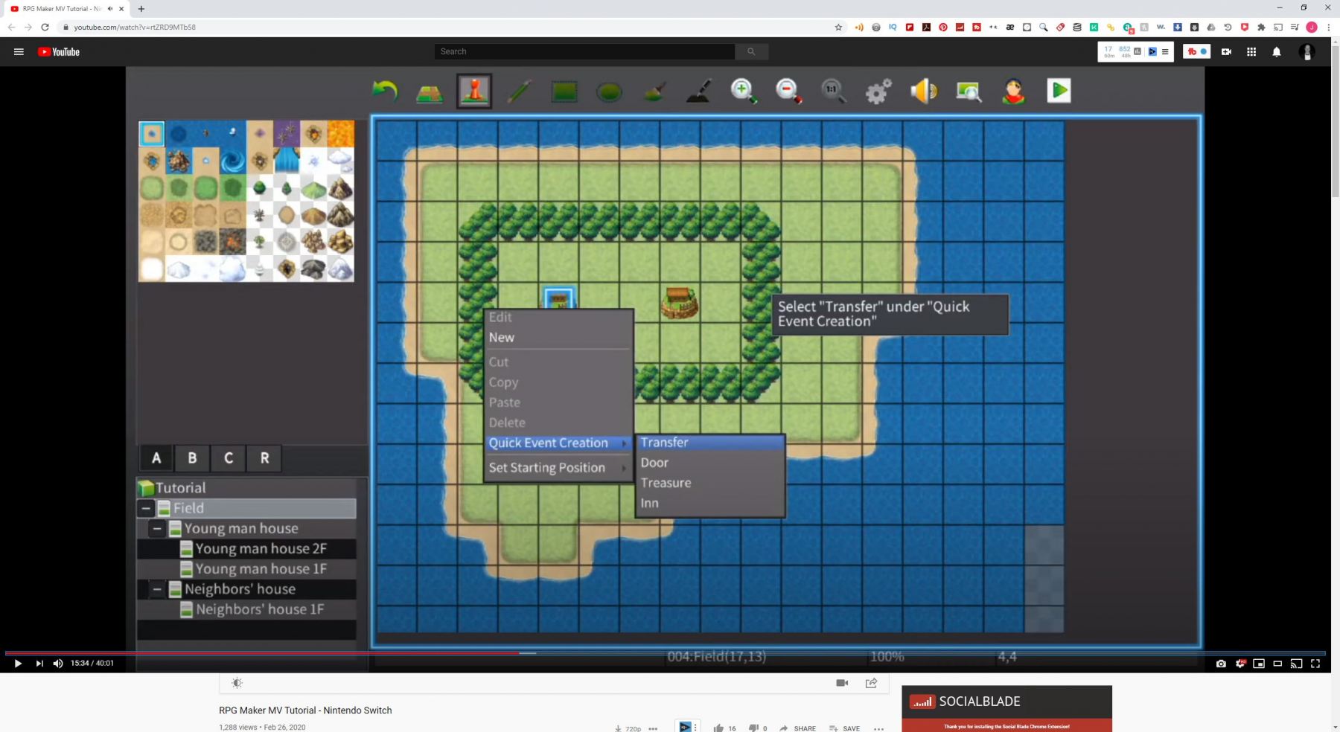
Task: Open the player settings gear
Action: pyautogui.click(x=1240, y=664)
